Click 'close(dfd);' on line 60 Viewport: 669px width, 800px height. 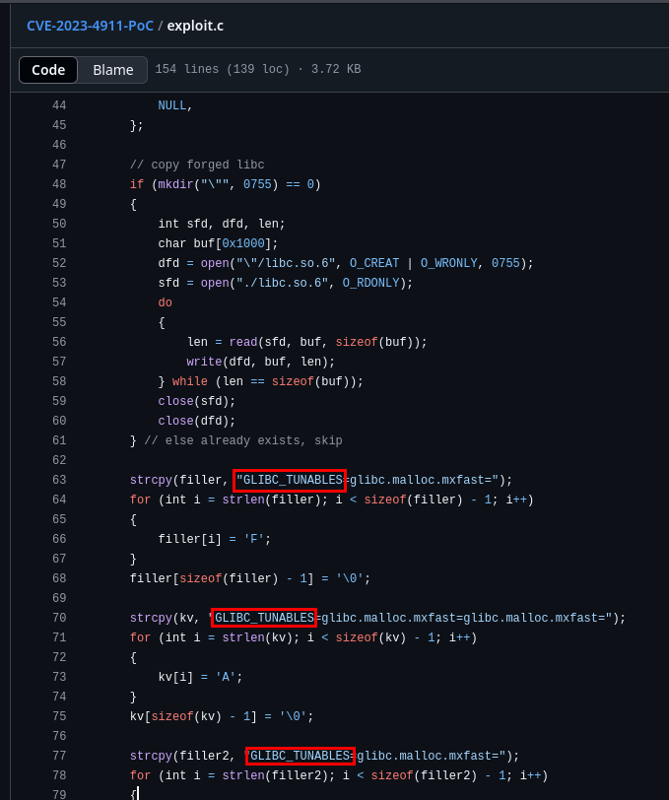(x=196, y=421)
